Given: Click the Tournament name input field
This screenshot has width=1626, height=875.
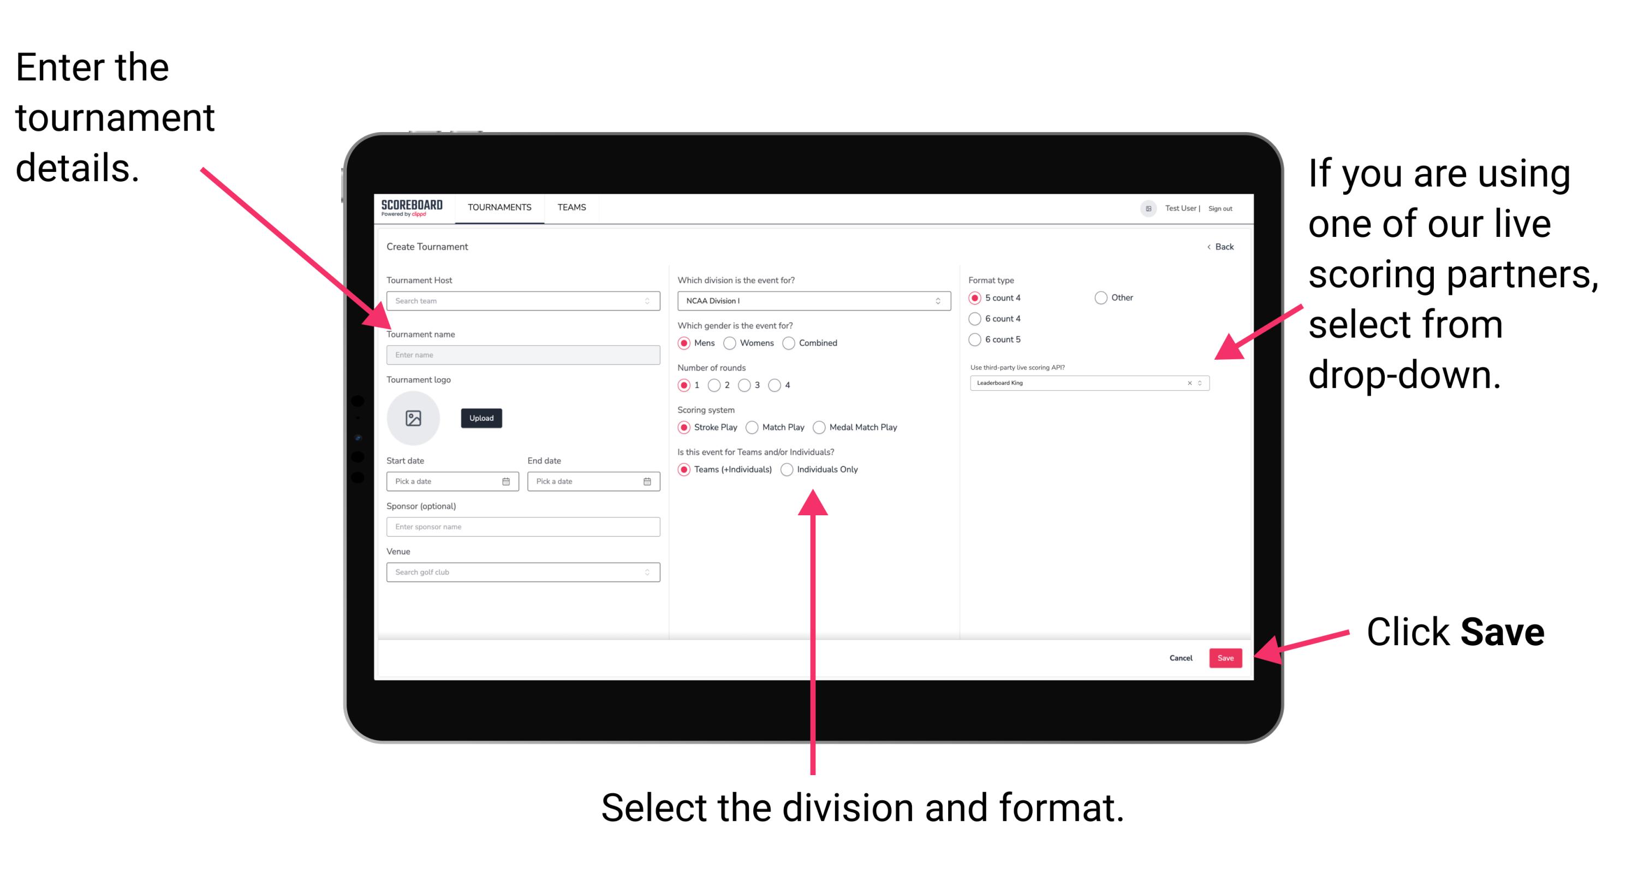Looking at the screenshot, I should 521,355.
